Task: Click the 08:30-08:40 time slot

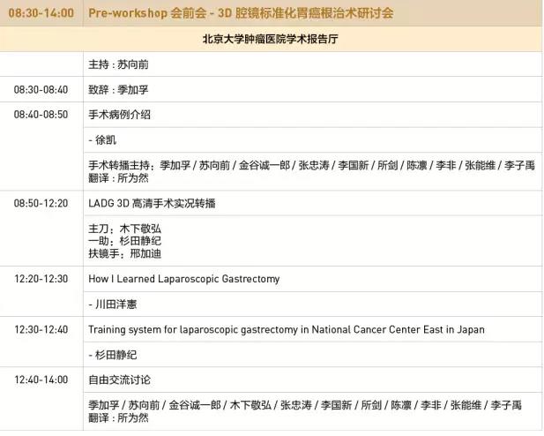Action: tap(41, 90)
